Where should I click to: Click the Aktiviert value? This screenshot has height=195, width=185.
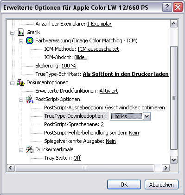click(108, 91)
